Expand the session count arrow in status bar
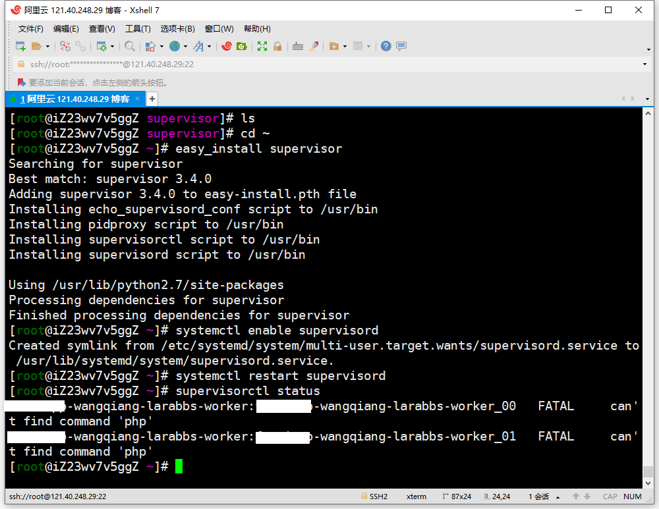 pos(558,497)
